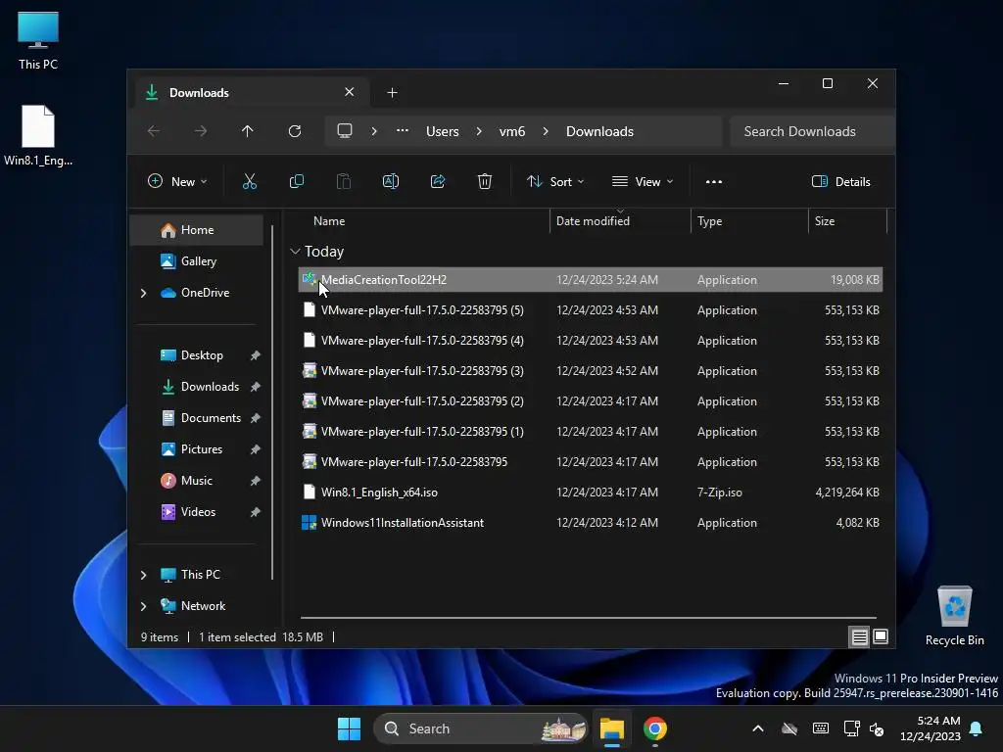Click the pin icon next to Videos
The height and width of the screenshot is (752, 1003).
pyautogui.click(x=256, y=512)
